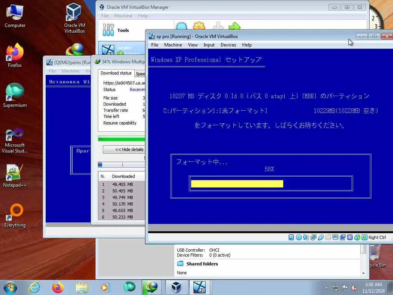Click the CPU virtualization icon in VM status bar
Image resolution: width=393 pixels, height=295 pixels.
point(350,237)
